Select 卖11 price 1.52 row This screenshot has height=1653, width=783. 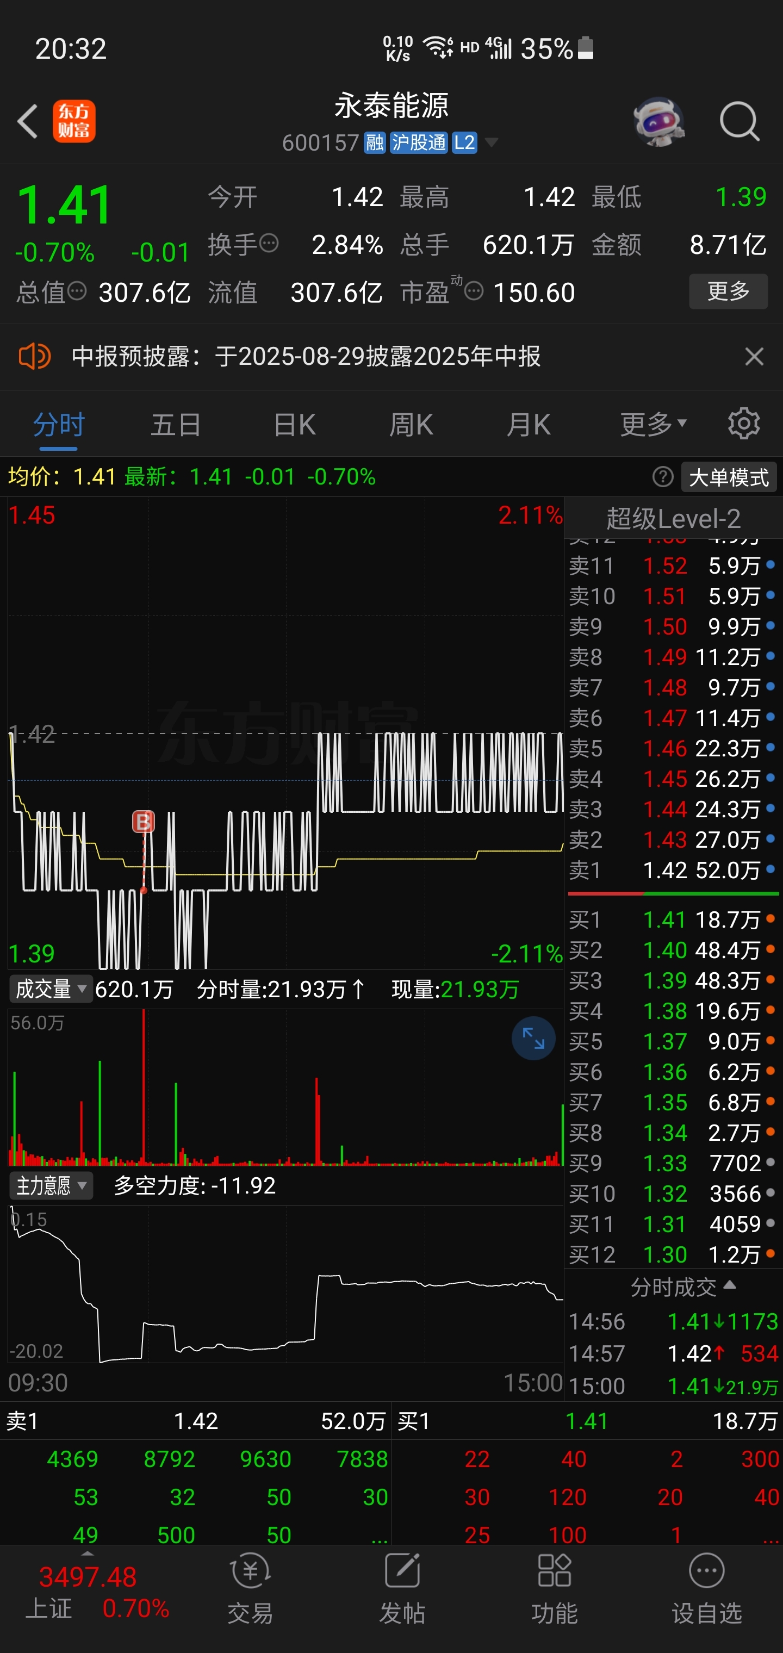[673, 565]
